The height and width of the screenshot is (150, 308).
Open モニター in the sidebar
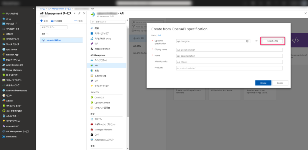[x=7, y=96]
